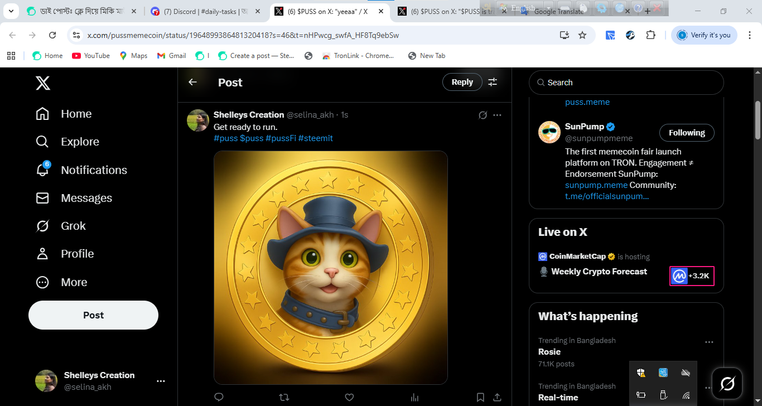Viewport: 762px width, 406px height.
Task: Open Notifications with 6 unread
Action: [x=81, y=170]
